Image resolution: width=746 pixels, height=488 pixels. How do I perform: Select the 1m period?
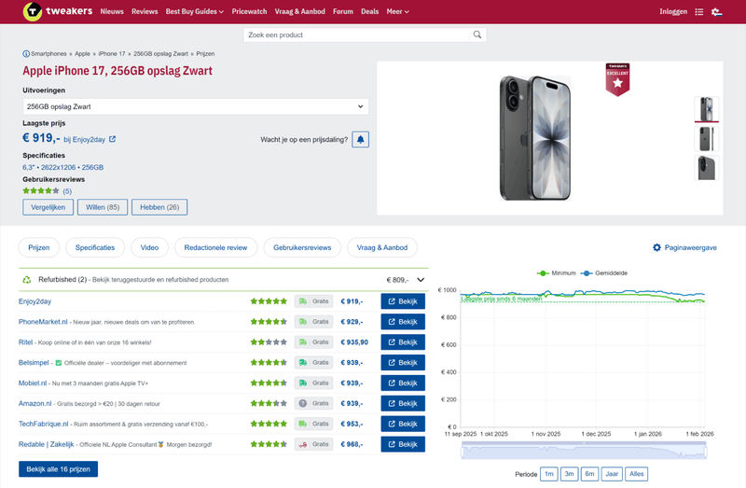tap(549, 474)
